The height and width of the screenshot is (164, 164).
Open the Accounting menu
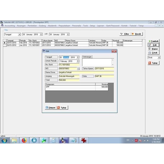point(10,26)
